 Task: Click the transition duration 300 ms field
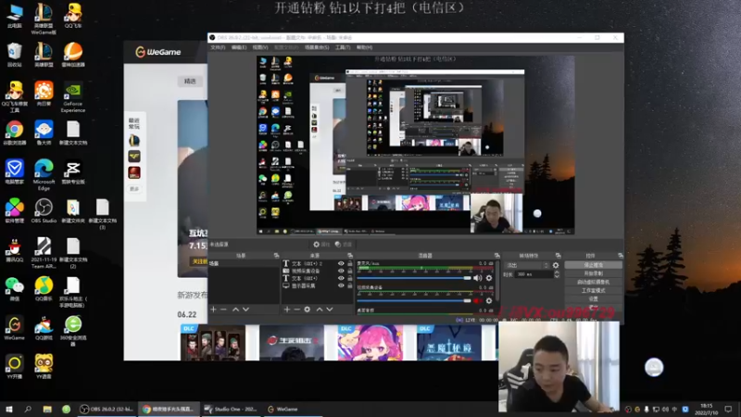(534, 274)
